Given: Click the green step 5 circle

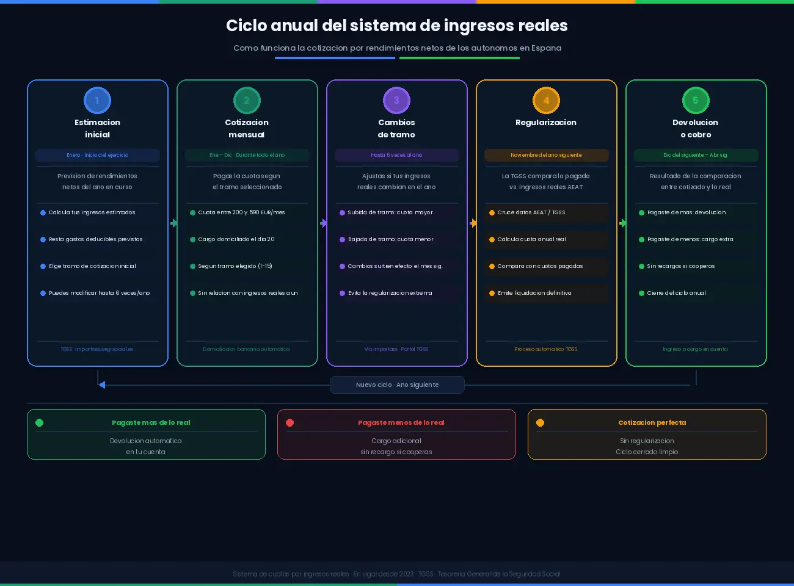Looking at the screenshot, I should 696,101.
